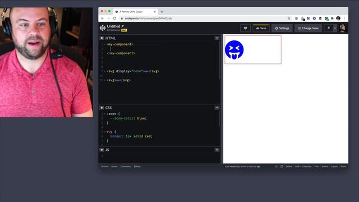
Task: Open HTML editor settings gear
Action: pyautogui.click(x=102, y=38)
